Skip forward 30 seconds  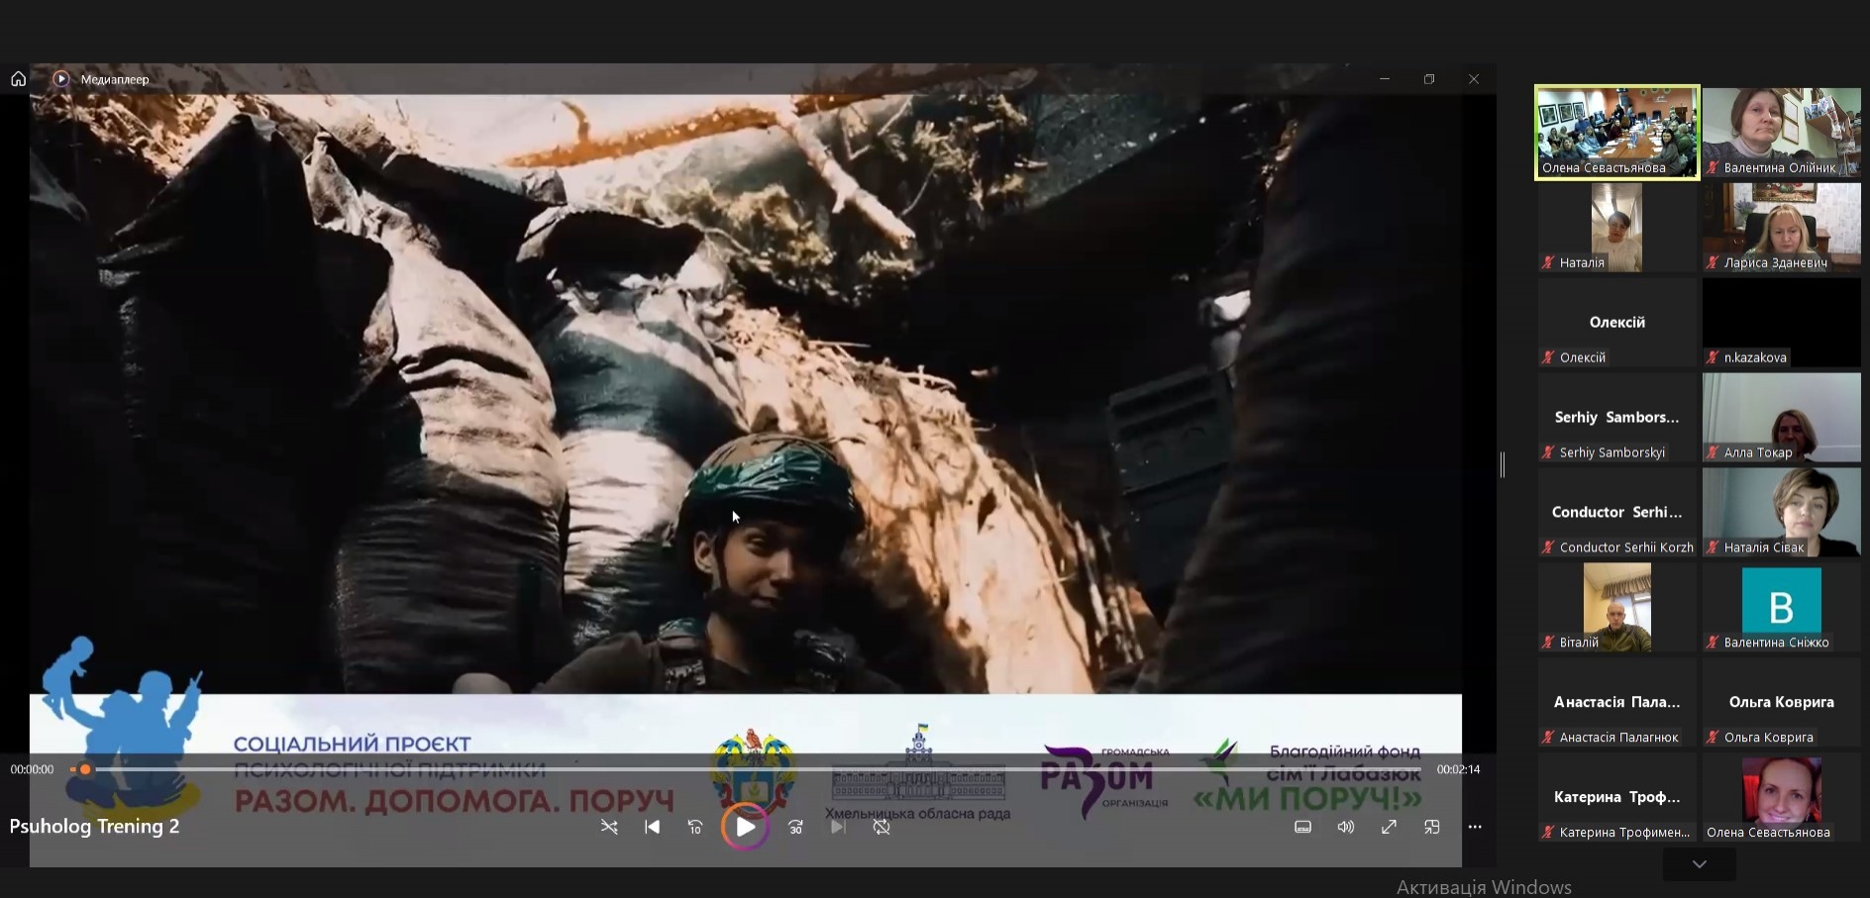point(795,827)
